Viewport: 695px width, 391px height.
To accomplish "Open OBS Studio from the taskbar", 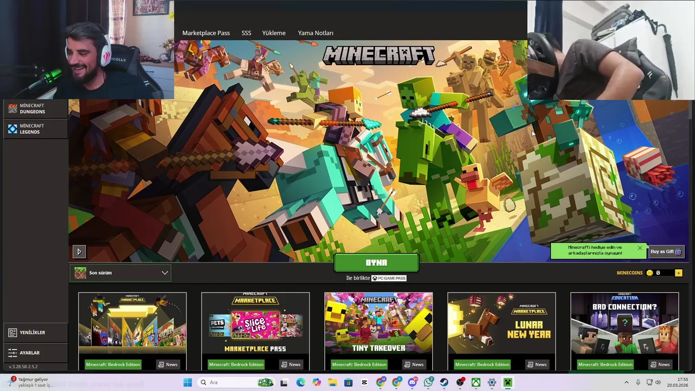I will (460, 383).
